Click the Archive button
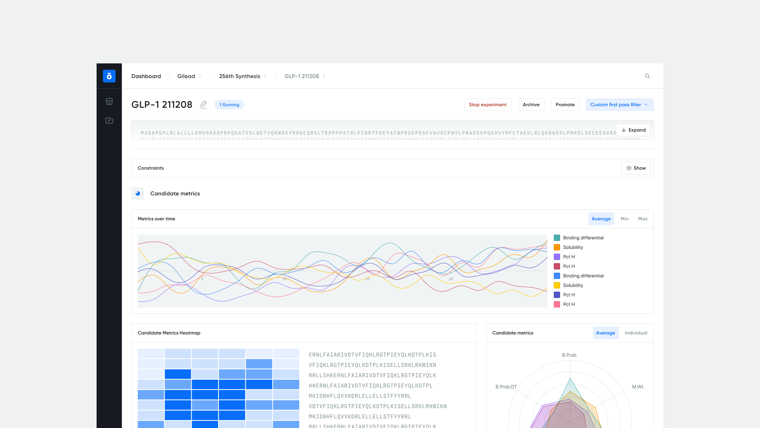This screenshot has height=428, width=760. tap(531, 105)
